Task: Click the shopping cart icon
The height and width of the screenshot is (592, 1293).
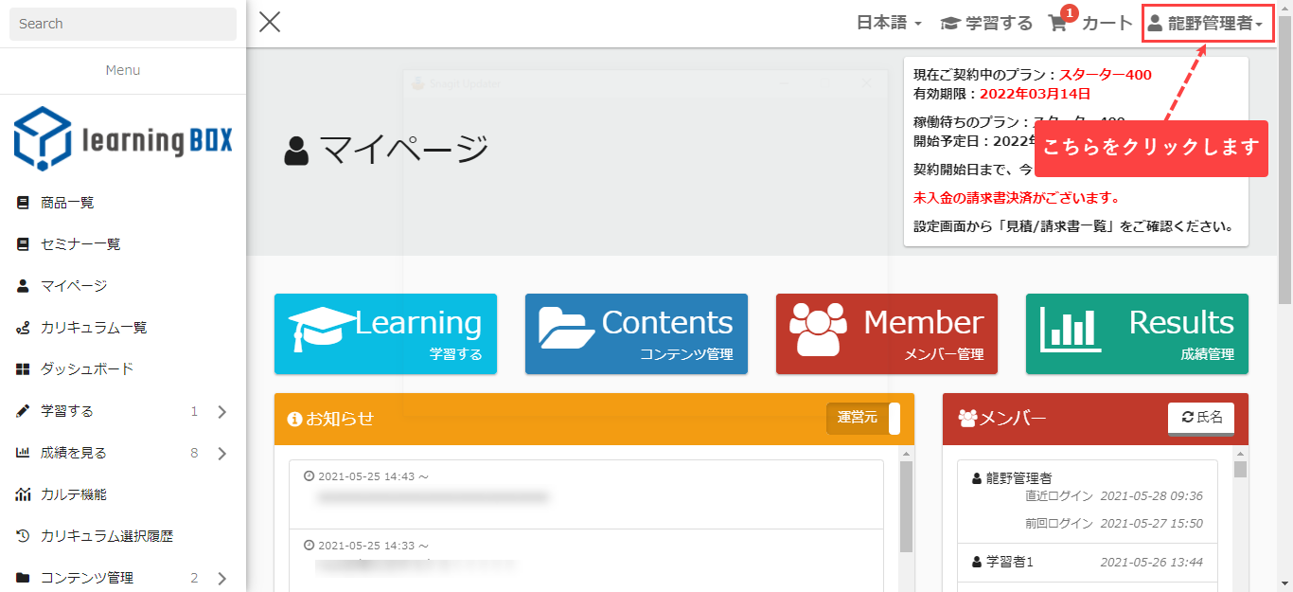Action: tap(1058, 24)
